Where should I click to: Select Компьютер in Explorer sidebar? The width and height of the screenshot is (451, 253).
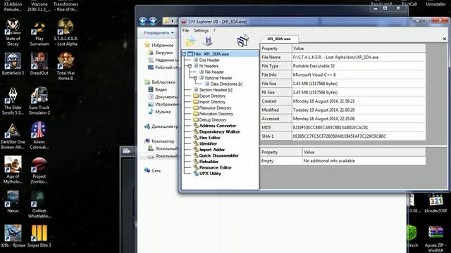163,141
